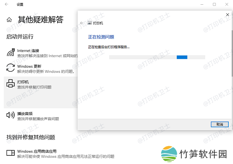This screenshot has width=233, height=164.
Task: Click the Internet 连接 Wi-Fi icon
Action: coord(10,53)
